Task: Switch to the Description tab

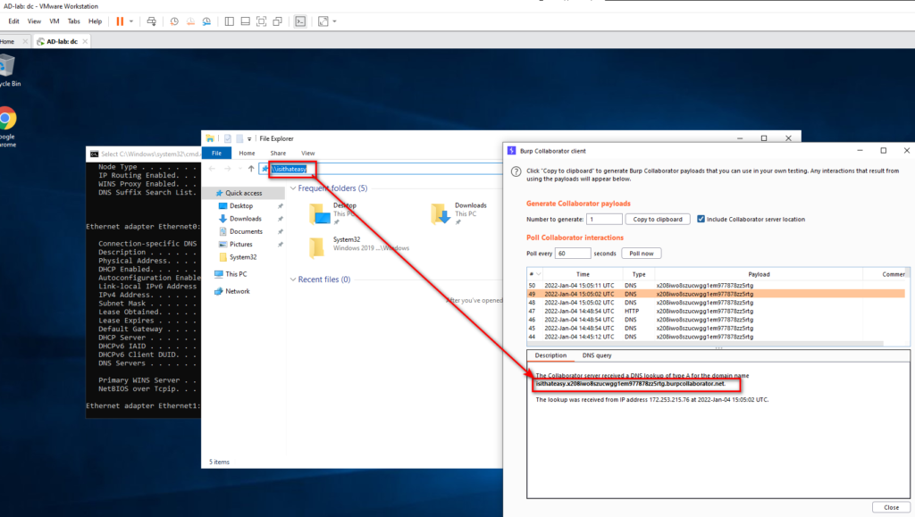Action: pos(550,355)
